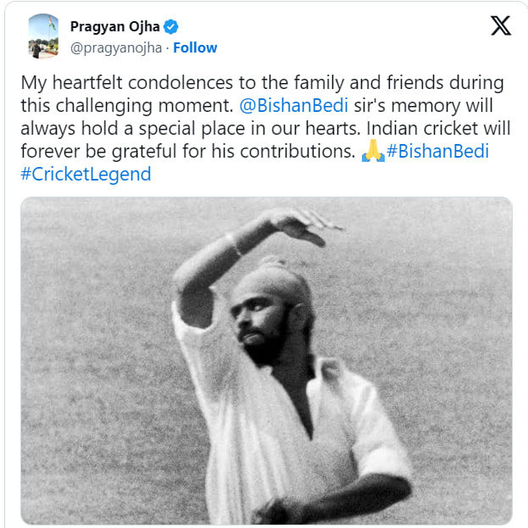Click the bowler's raised hand in the photo
Viewport: 528px width, 528px height.
click(x=303, y=225)
